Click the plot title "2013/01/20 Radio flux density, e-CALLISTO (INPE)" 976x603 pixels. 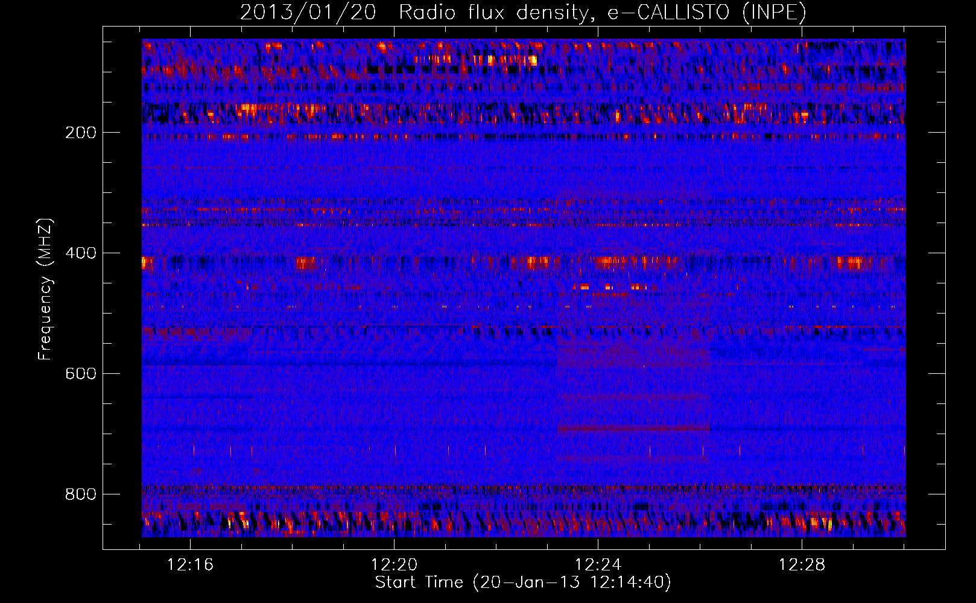[523, 13]
